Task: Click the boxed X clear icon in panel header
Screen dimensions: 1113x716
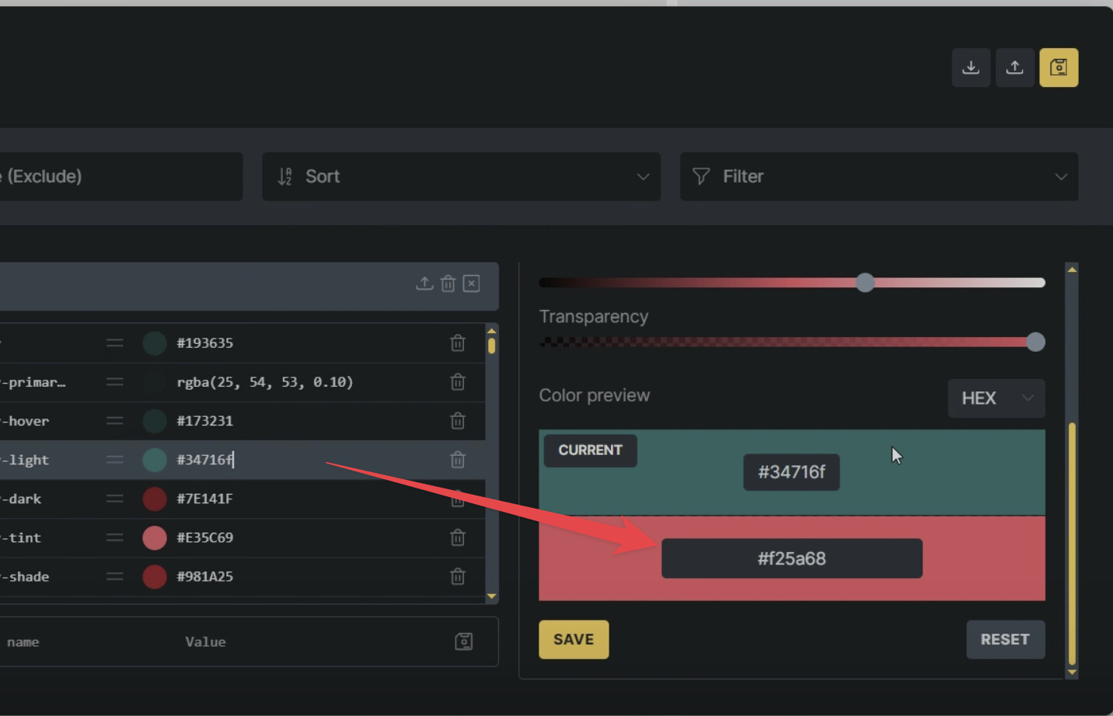Action: pos(471,283)
